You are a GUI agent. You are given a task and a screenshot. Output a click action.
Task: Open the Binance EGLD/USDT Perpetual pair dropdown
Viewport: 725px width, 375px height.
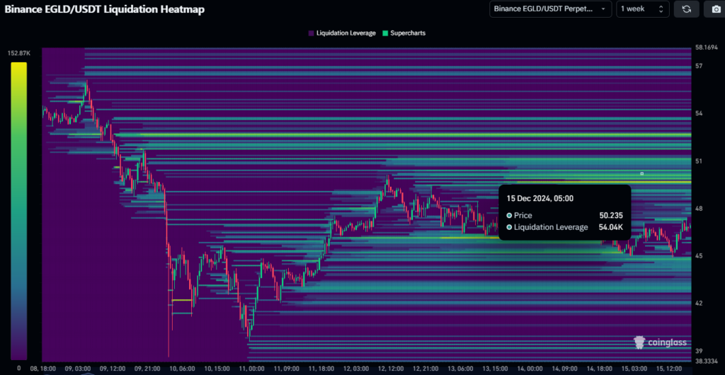coord(550,8)
